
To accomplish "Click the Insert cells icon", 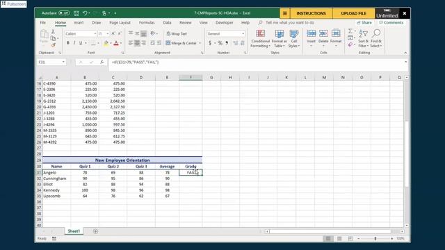I will 311,33.
